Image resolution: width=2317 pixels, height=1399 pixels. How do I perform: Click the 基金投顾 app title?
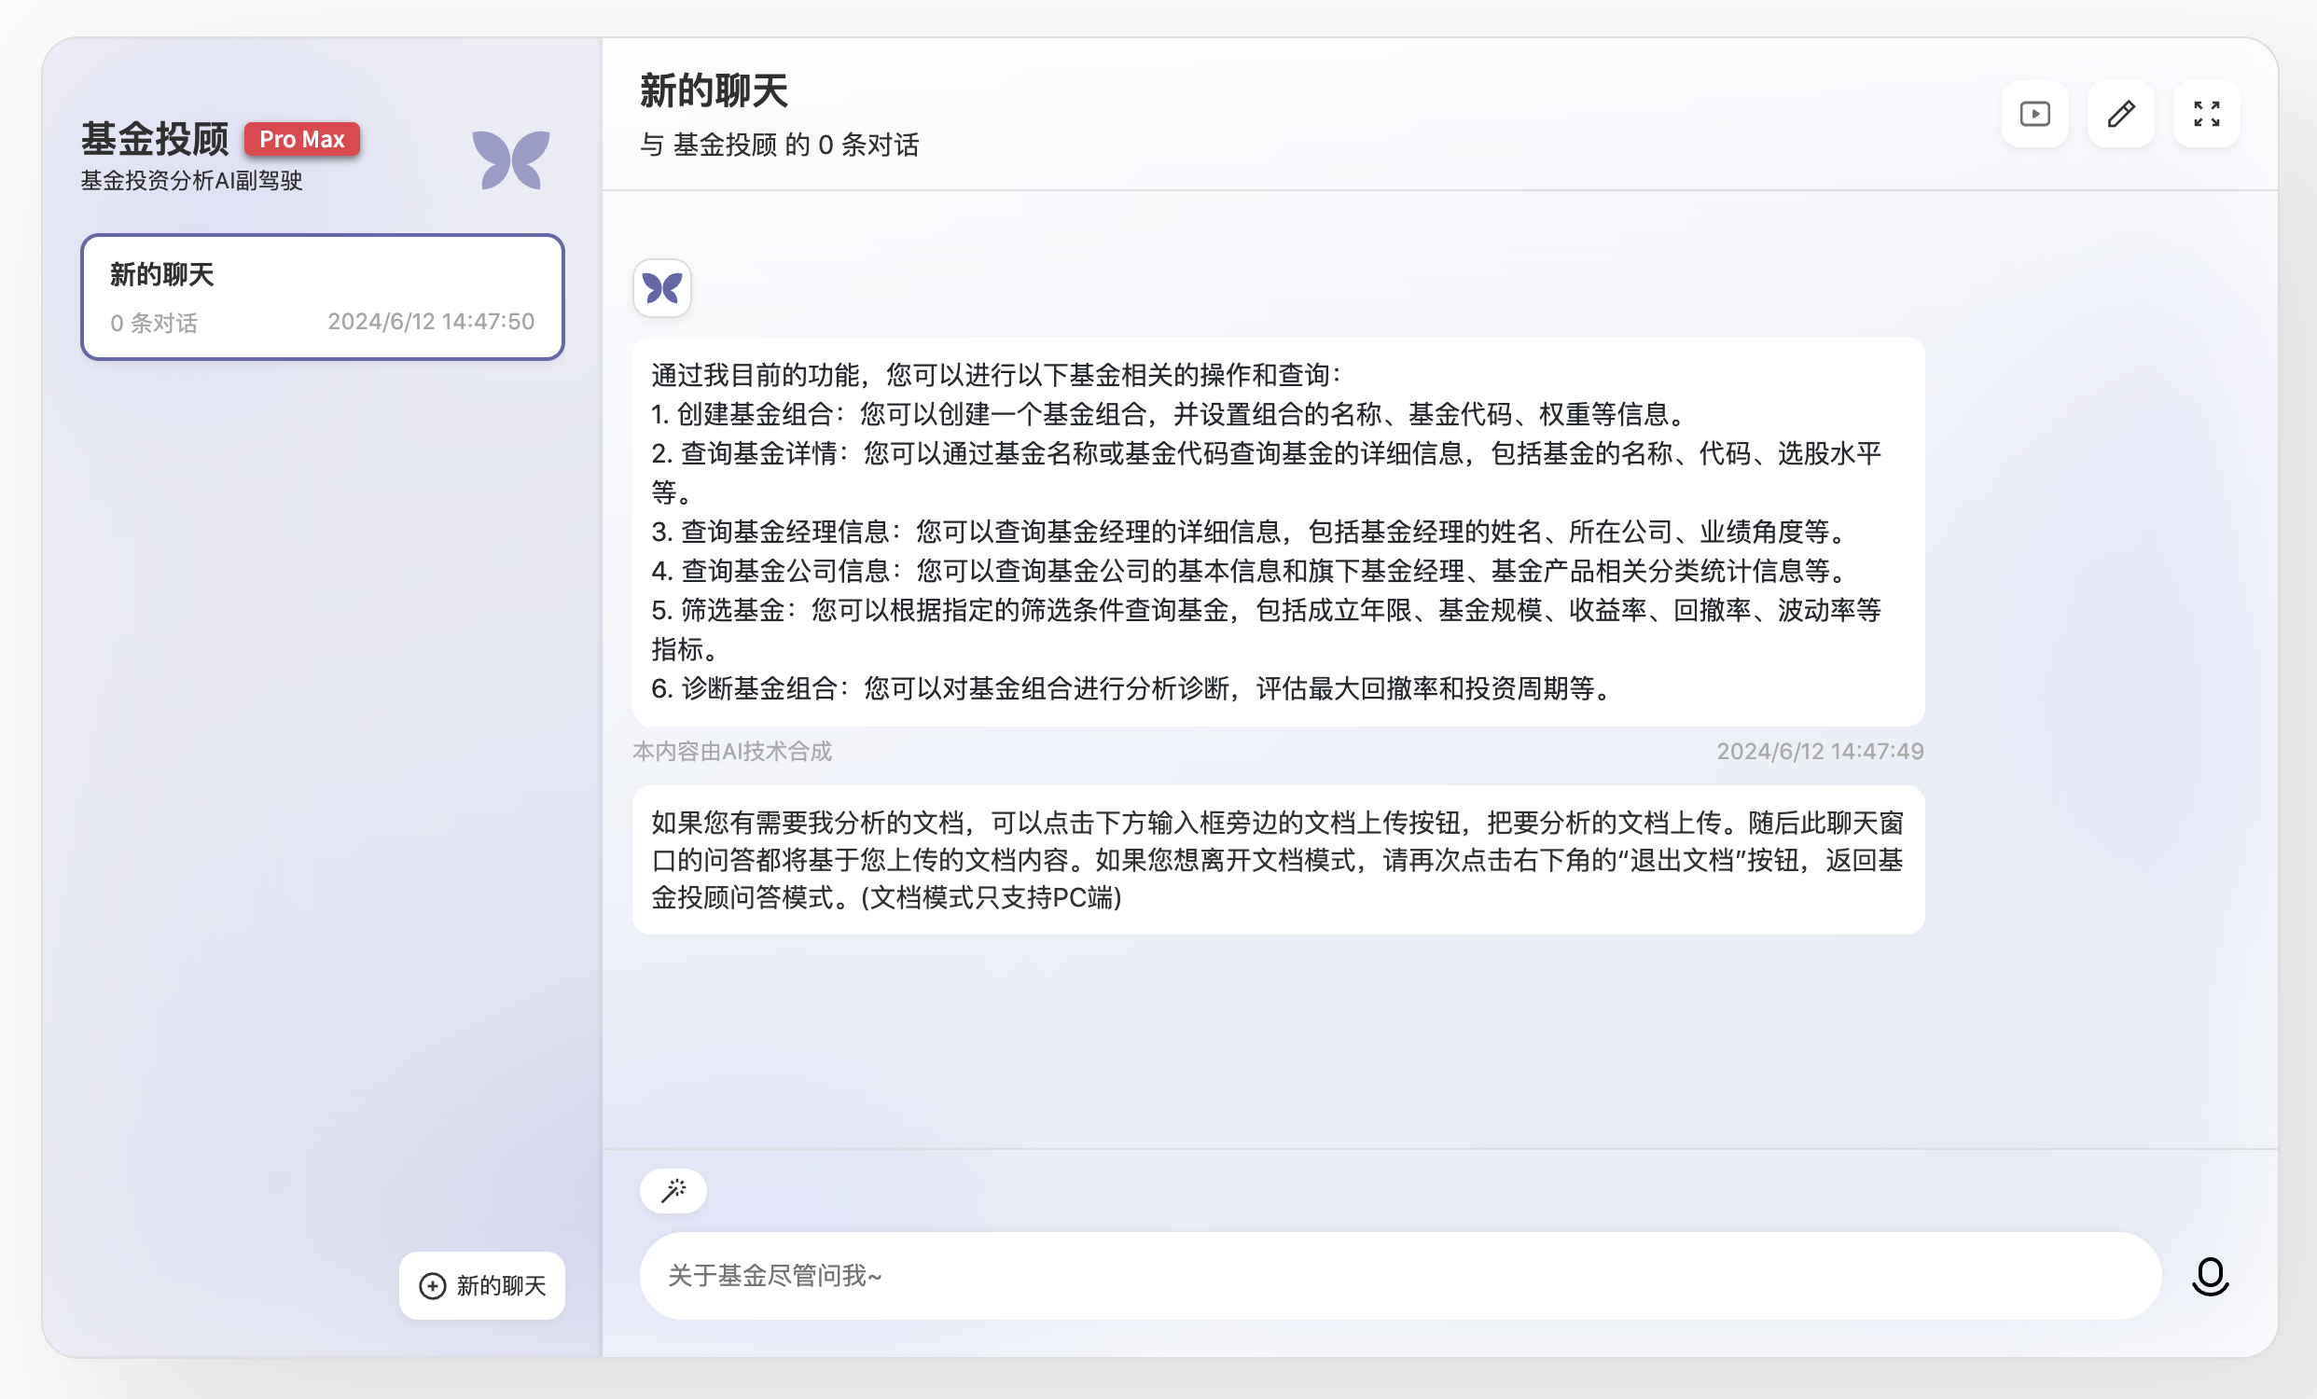click(155, 139)
